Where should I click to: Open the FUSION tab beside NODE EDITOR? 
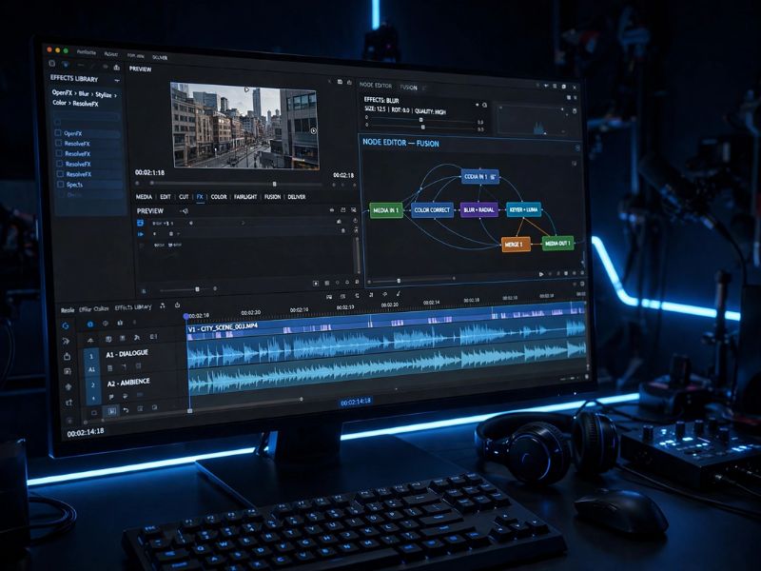tap(408, 88)
